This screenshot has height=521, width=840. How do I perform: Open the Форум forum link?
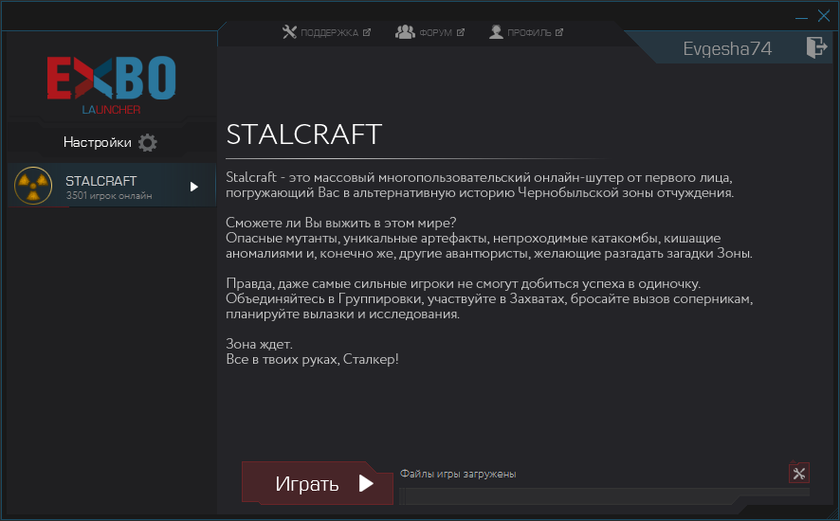[x=429, y=32]
